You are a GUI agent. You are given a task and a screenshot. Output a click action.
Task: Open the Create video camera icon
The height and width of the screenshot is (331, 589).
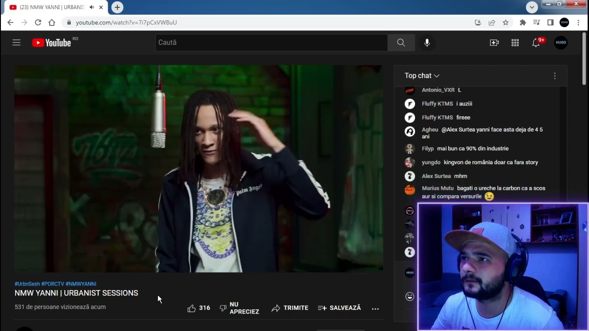coord(494,43)
